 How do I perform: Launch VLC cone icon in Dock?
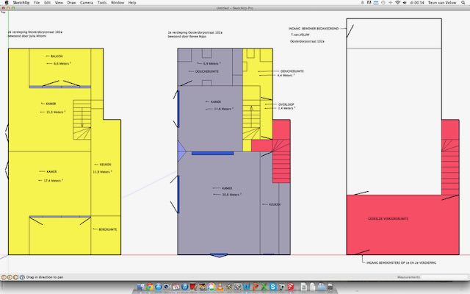coord(220,287)
